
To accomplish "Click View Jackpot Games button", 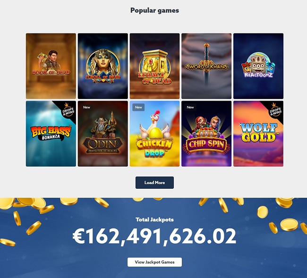I will [154, 262].
